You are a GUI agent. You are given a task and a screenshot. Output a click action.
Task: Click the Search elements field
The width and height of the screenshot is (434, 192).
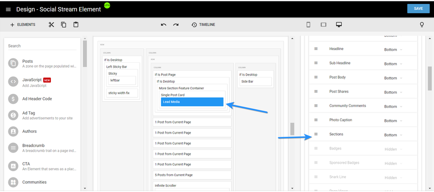[42, 46]
